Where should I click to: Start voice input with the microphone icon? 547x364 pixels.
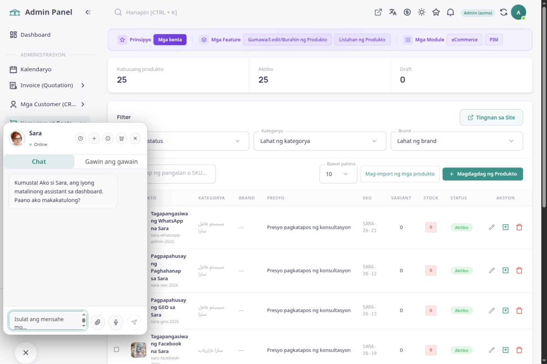[x=116, y=322]
